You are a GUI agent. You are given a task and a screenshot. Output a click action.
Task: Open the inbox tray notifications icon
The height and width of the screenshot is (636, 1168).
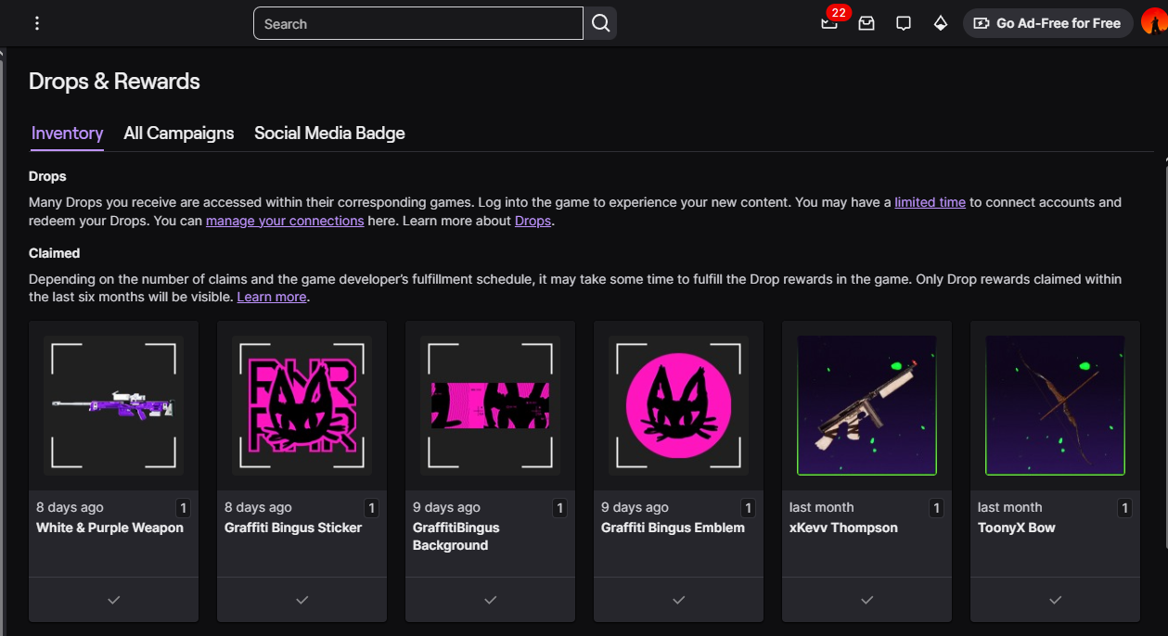(x=866, y=23)
